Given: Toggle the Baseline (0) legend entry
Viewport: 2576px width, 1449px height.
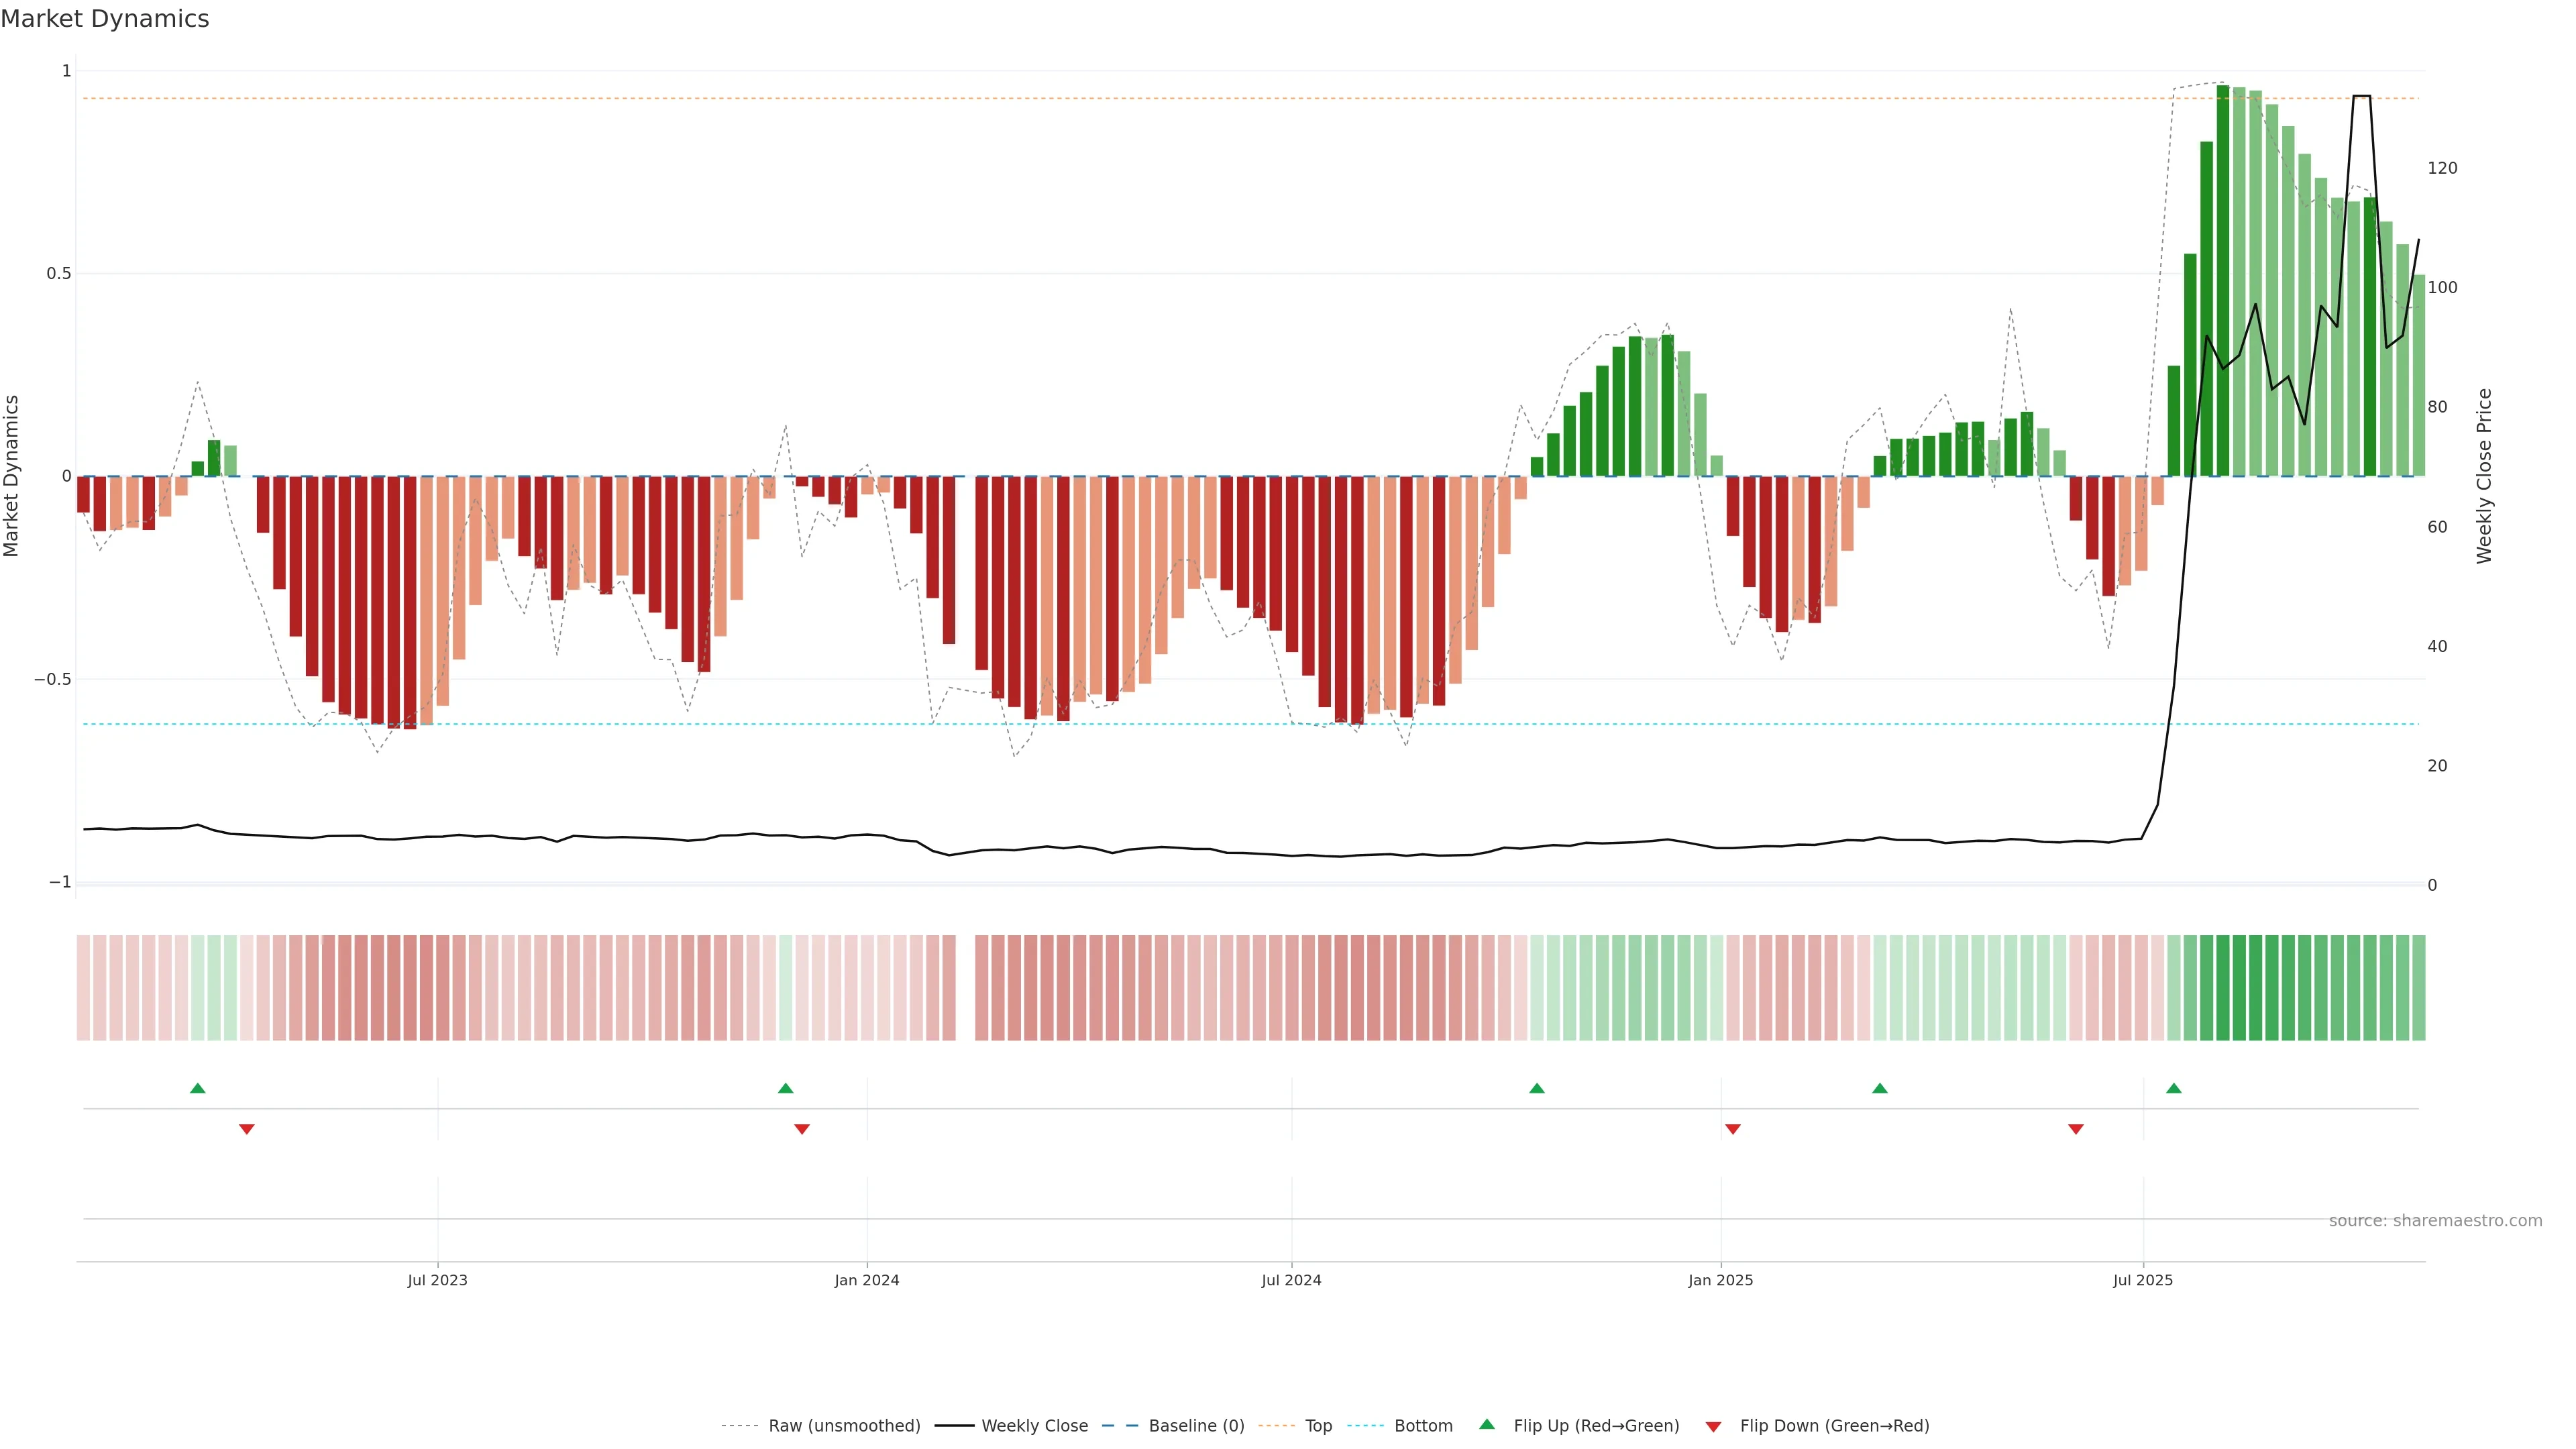Looking at the screenshot, I should (1196, 1426).
